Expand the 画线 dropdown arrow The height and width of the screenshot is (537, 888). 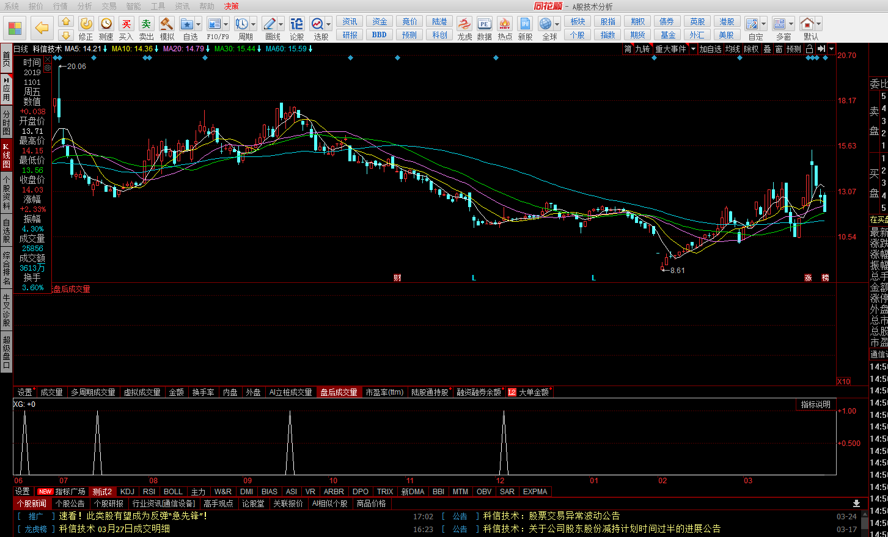(x=281, y=24)
